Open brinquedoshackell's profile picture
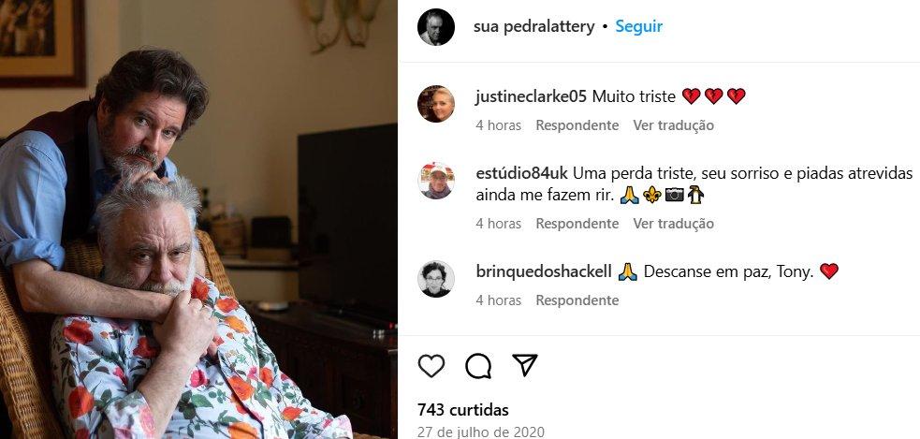The width and height of the screenshot is (920, 439). [x=436, y=279]
